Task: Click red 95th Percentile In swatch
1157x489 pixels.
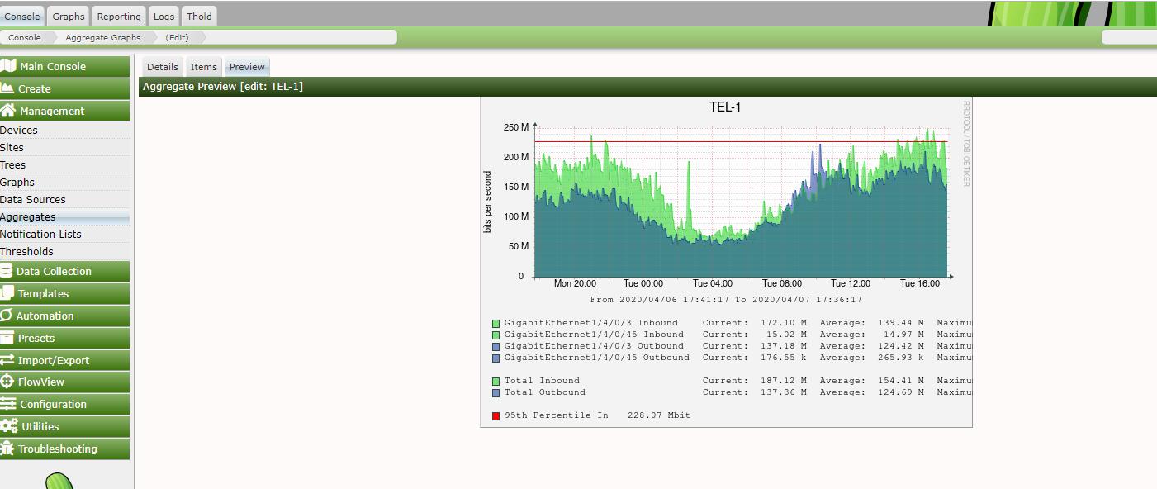Action: point(496,416)
